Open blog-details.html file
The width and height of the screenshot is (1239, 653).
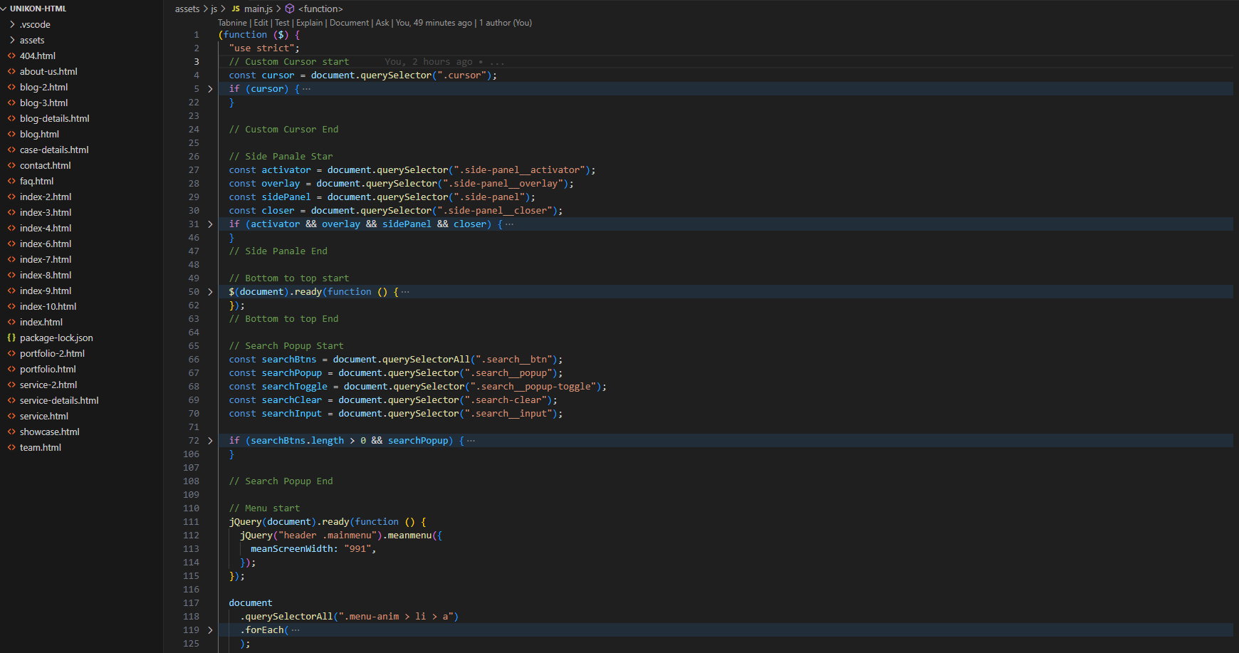click(x=55, y=118)
